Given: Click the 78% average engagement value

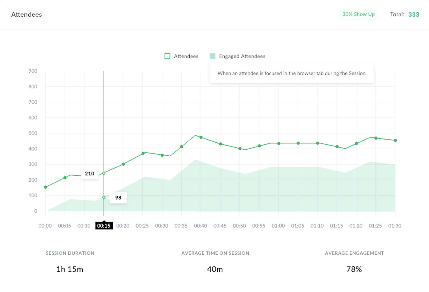Looking at the screenshot, I should (x=354, y=269).
